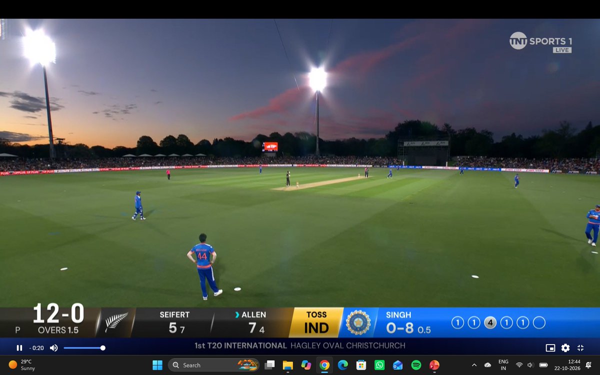Image resolution: width=600 pixels, height=375 pixels.
Task: Switch ENG IN input language
Action: click(503, 365)
